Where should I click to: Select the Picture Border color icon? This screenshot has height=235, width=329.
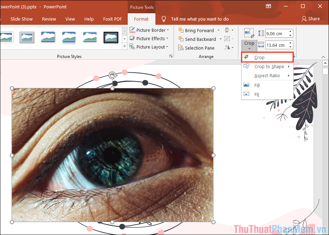click(132, 30)
